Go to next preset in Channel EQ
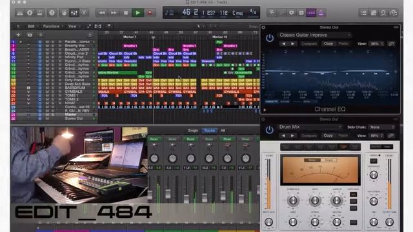The width and height of the screenshot is (413, 232). pos(292,44)
